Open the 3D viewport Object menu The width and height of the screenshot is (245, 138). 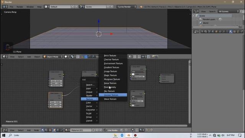pos(37,57)
